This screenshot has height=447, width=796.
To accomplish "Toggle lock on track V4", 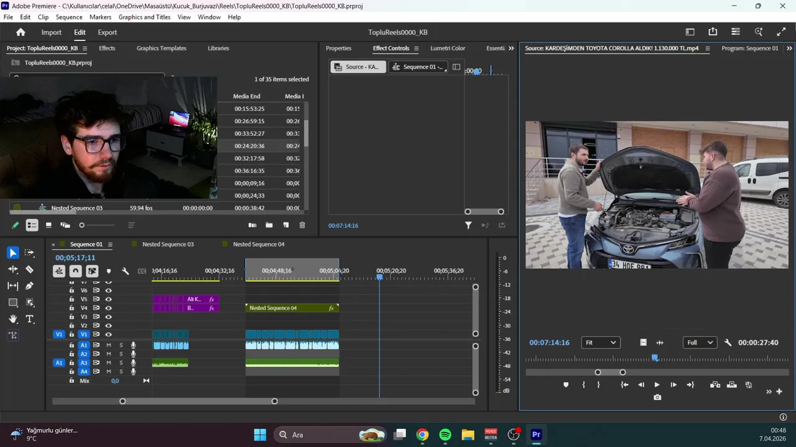I will 72,308.
